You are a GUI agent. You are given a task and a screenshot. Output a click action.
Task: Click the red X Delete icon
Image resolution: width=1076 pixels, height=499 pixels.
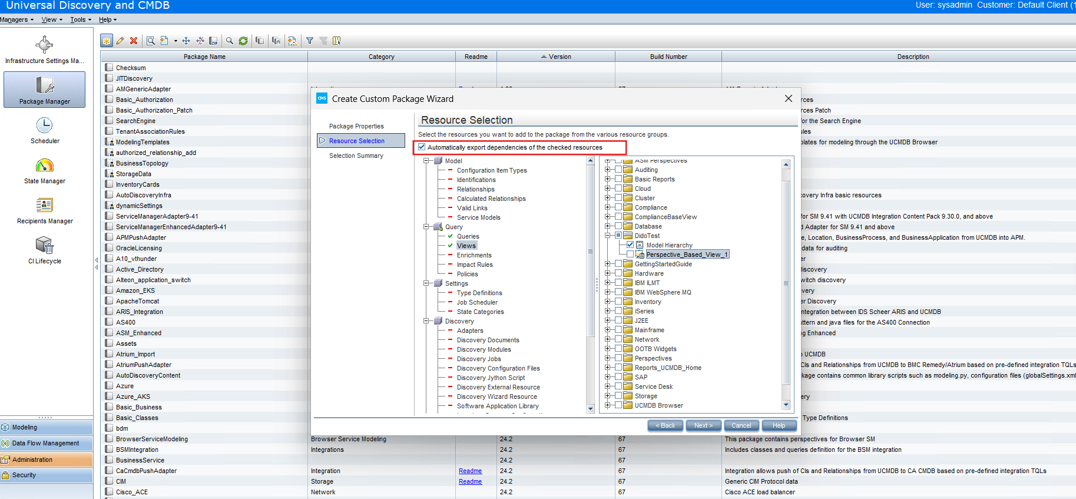[x=134, y=41]
